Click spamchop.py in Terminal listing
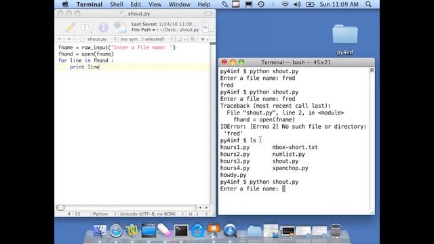434x244 pixels. coord(290,168)
